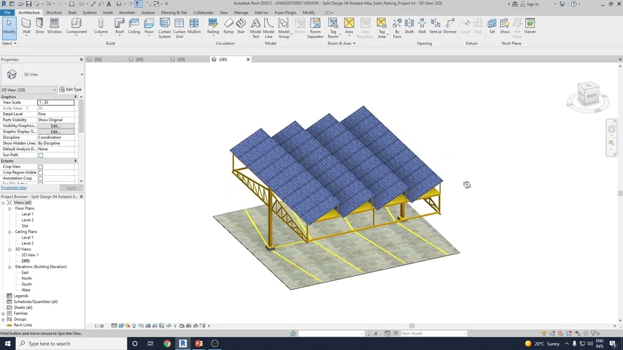623x350 pixels.
Task: Open the Collaborate ribbon tab
Action: tap(203, 13)
